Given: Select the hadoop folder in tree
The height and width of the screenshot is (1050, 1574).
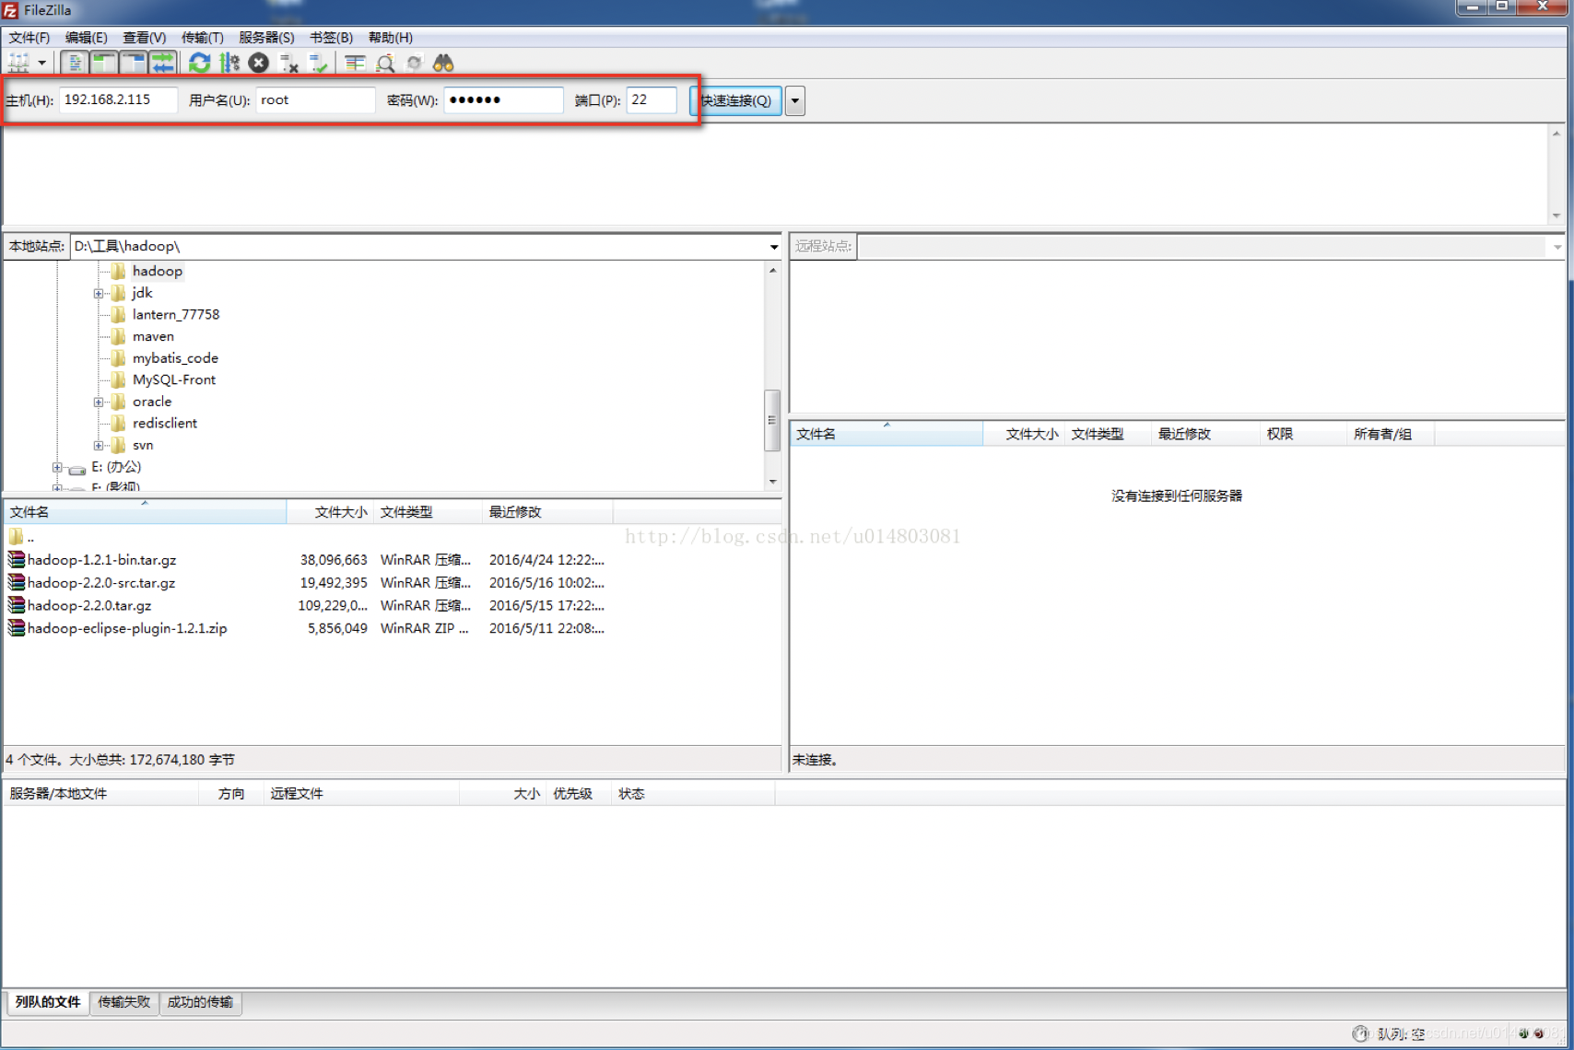Looking at the screenshot, I should (158, 271).
